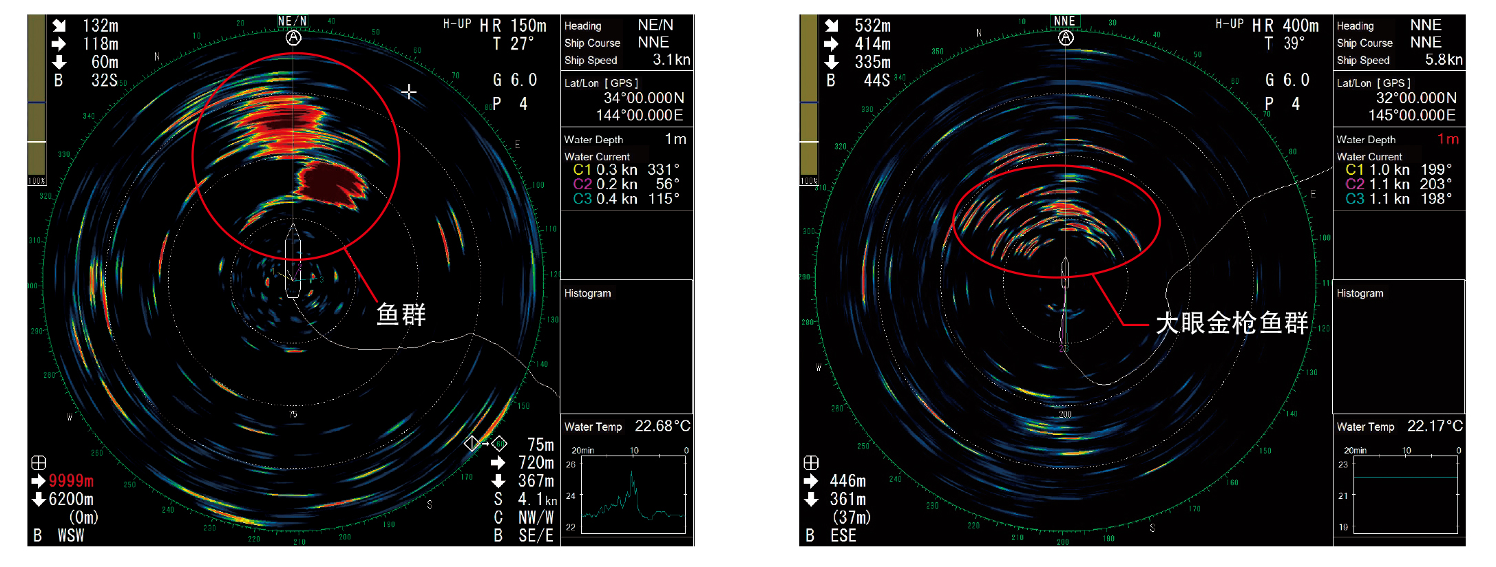Click latitude 34°00.000N
This screenshot has height=567, width=1496.
(x=644, y=98)
